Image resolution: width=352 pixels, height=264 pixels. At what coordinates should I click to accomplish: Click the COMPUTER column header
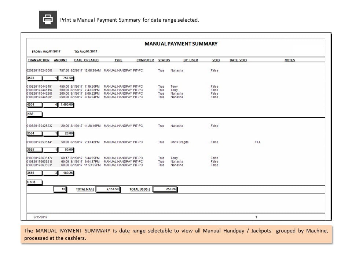[145, 60]
